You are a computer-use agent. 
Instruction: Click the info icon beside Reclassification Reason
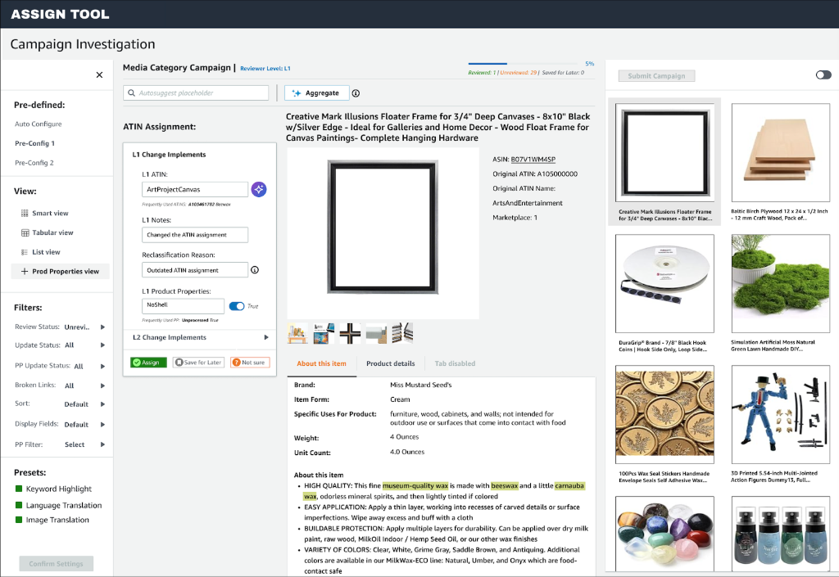tap(255, 269)
